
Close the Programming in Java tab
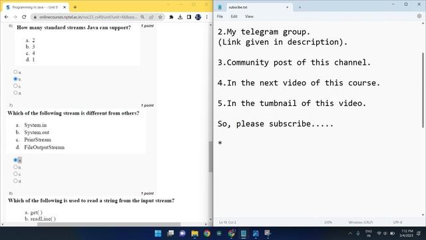[65, 7]
